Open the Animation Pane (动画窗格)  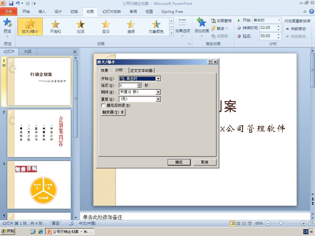221,21
